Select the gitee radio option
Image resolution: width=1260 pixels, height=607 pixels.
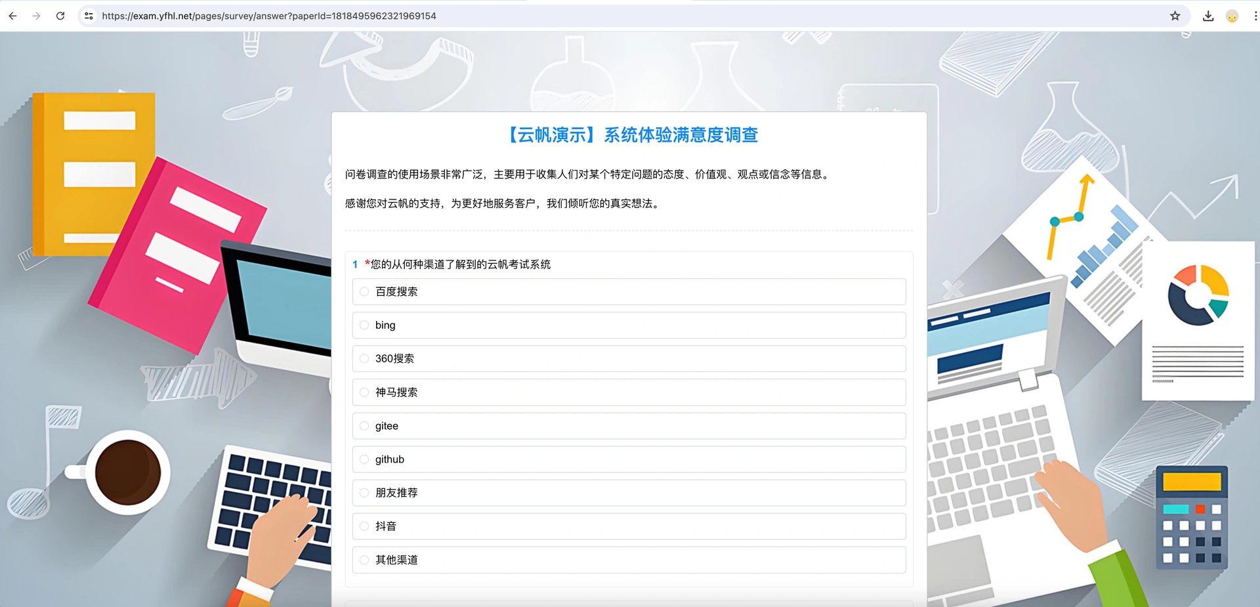[629, 426]
